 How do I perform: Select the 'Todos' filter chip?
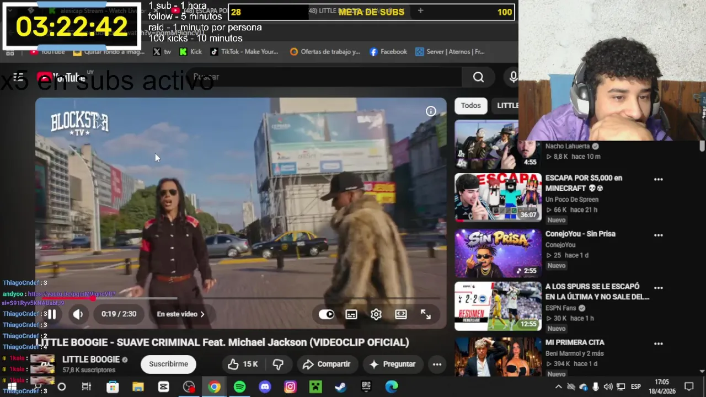coord(471,105)
